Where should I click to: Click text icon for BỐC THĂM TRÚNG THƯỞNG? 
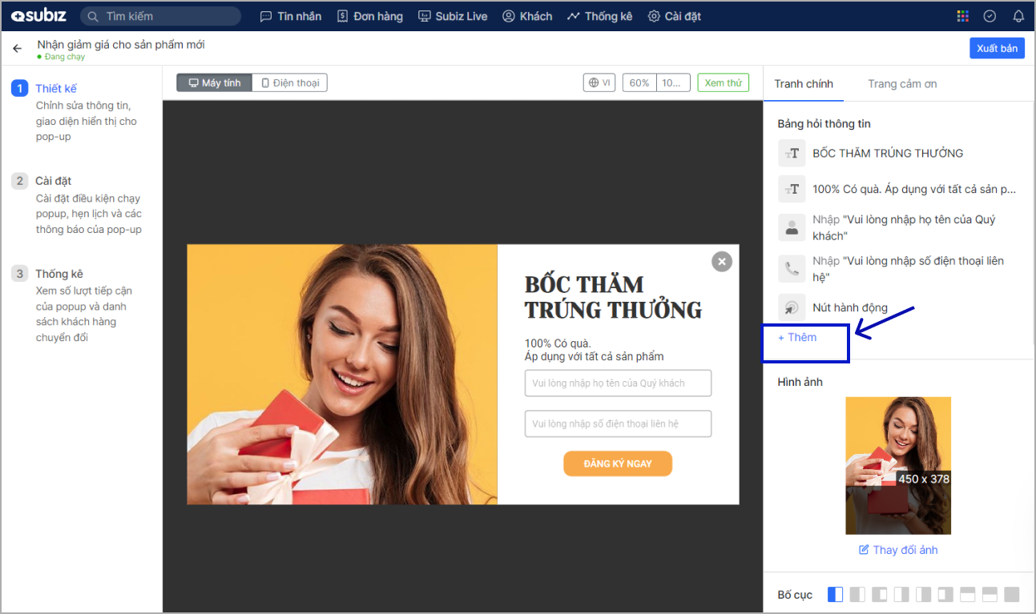tap(792, 153)
